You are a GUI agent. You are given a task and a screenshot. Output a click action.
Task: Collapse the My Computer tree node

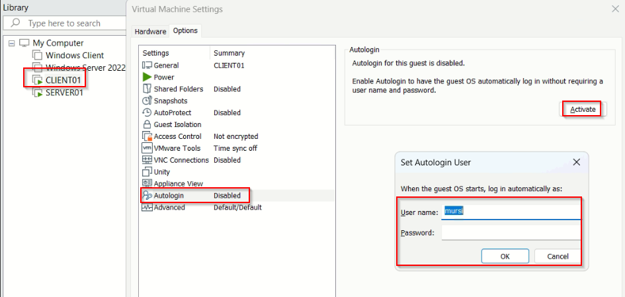coord(11,43)
